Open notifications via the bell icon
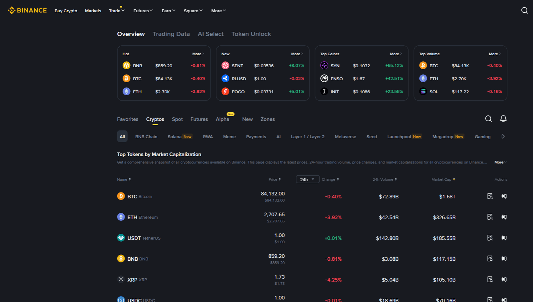Viewport: 533px width, 302px height. [x=503, y=119]
